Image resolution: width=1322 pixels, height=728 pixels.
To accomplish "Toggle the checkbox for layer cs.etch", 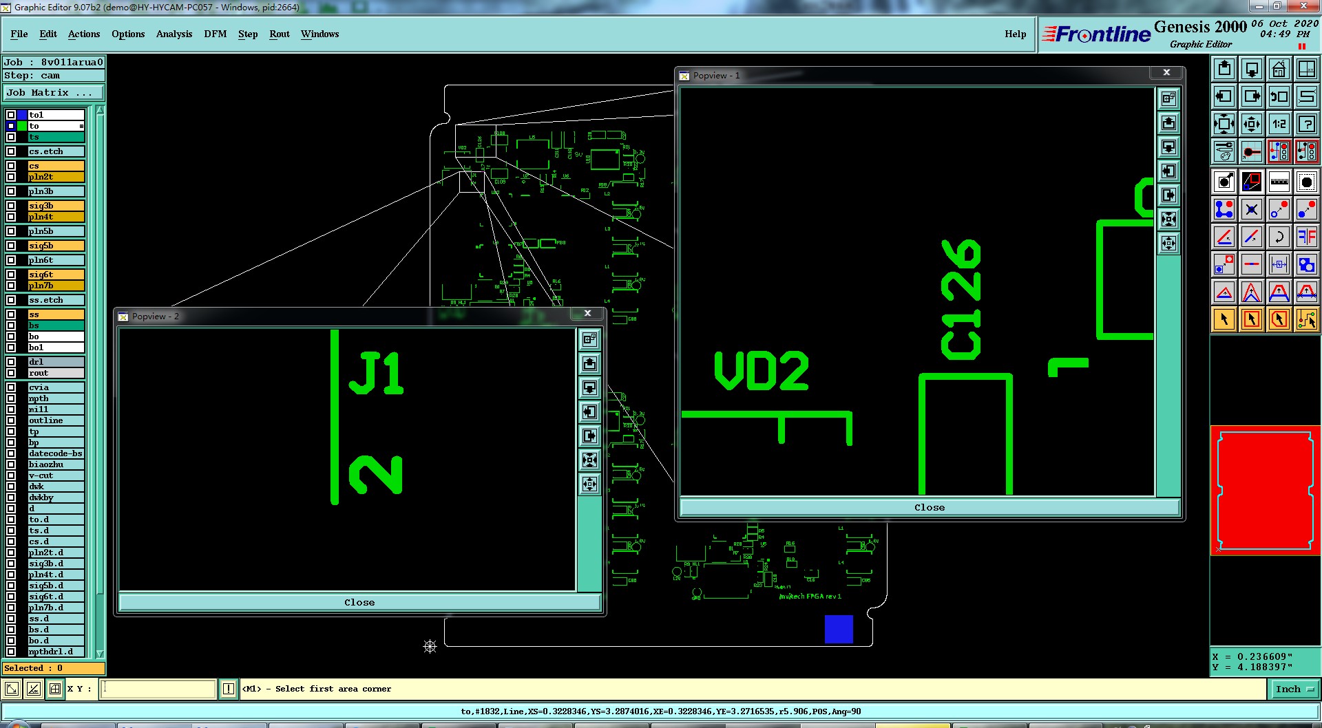I will click(11, 151).
